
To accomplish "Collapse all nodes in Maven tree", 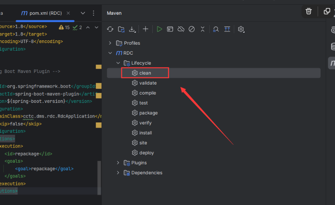I will pos(203,29).
